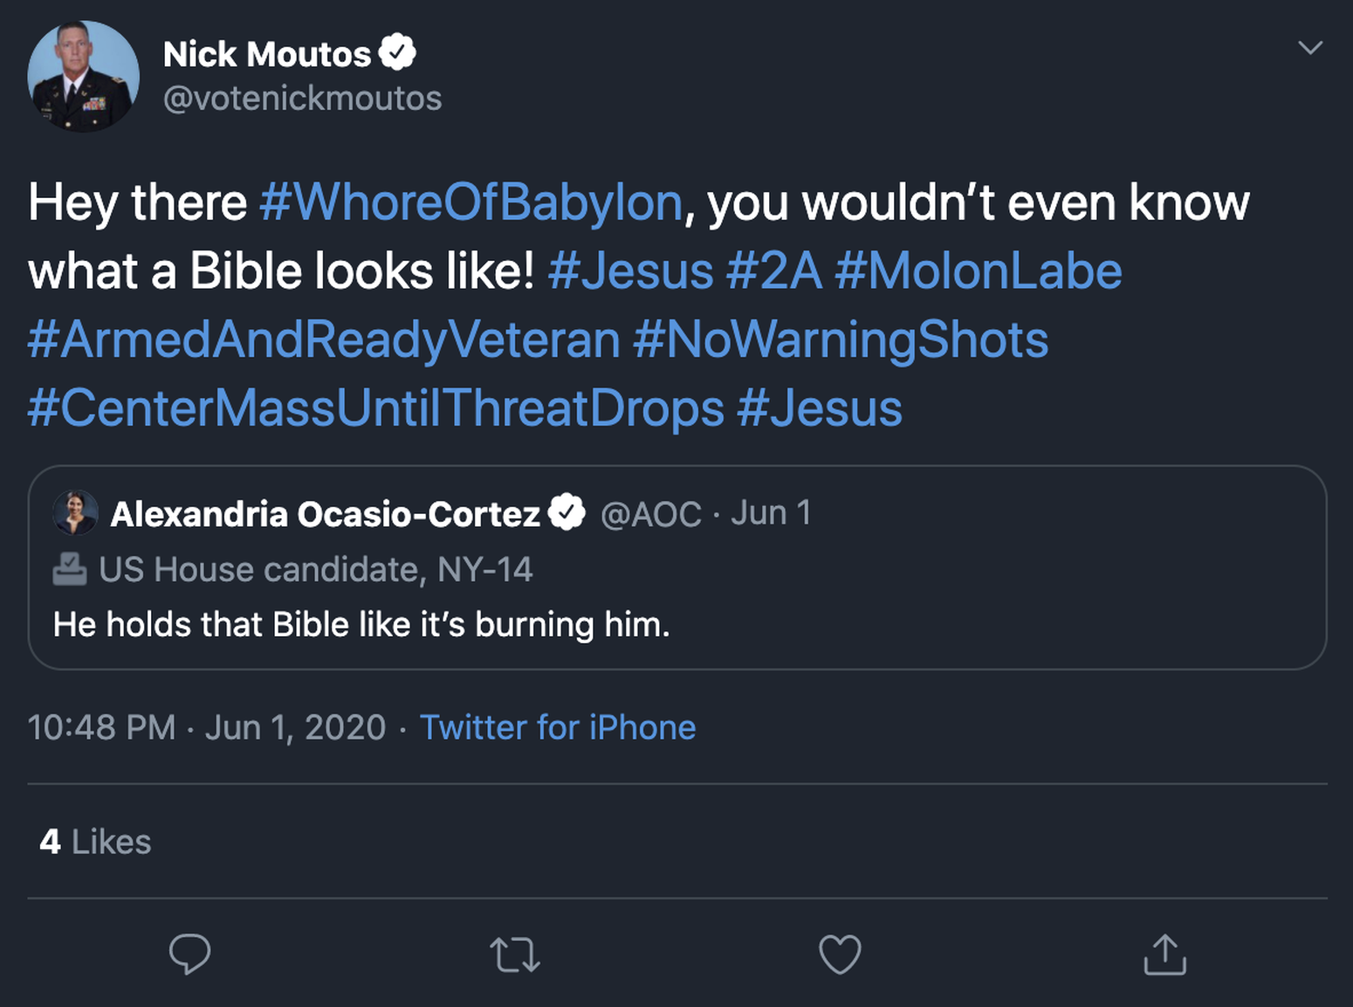Open Nick Moutos profile picture
This screenshot has width=1353, height=1007.
[x=83, y=77]
